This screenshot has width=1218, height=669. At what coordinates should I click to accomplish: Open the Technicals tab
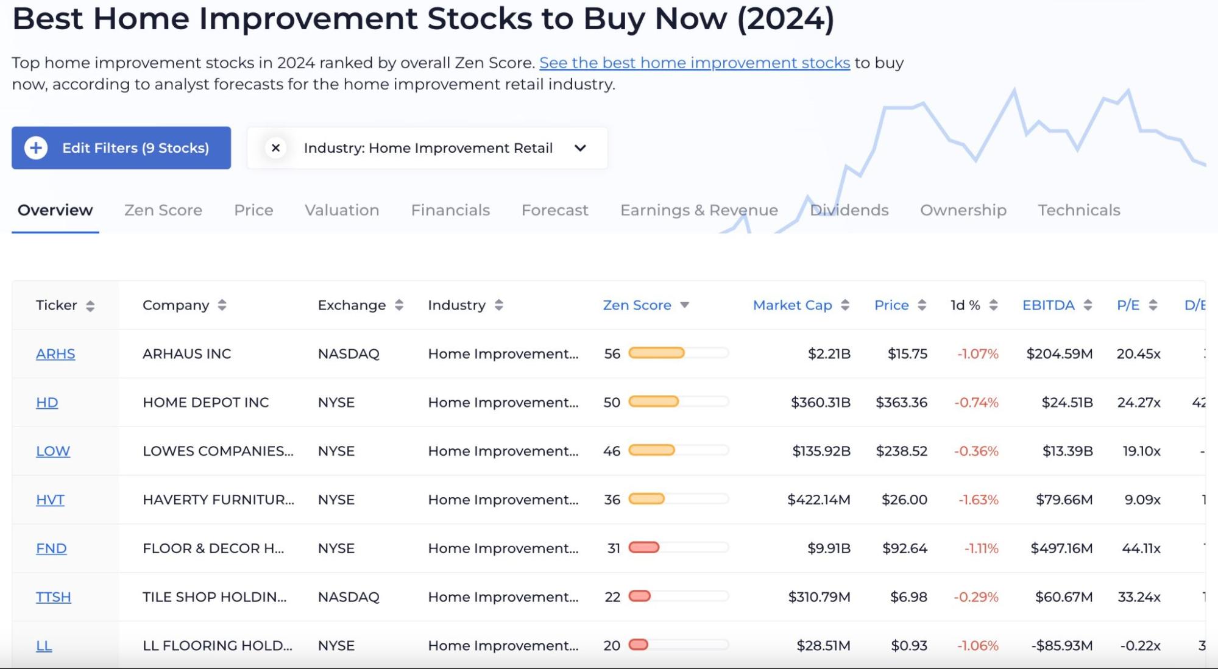pyautogui.click(x=1079, y=210)
